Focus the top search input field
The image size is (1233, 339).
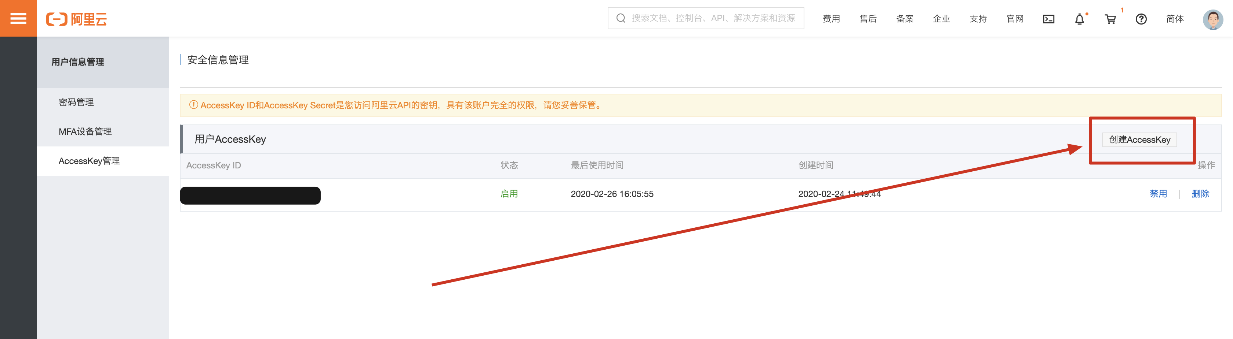(713, 18)
